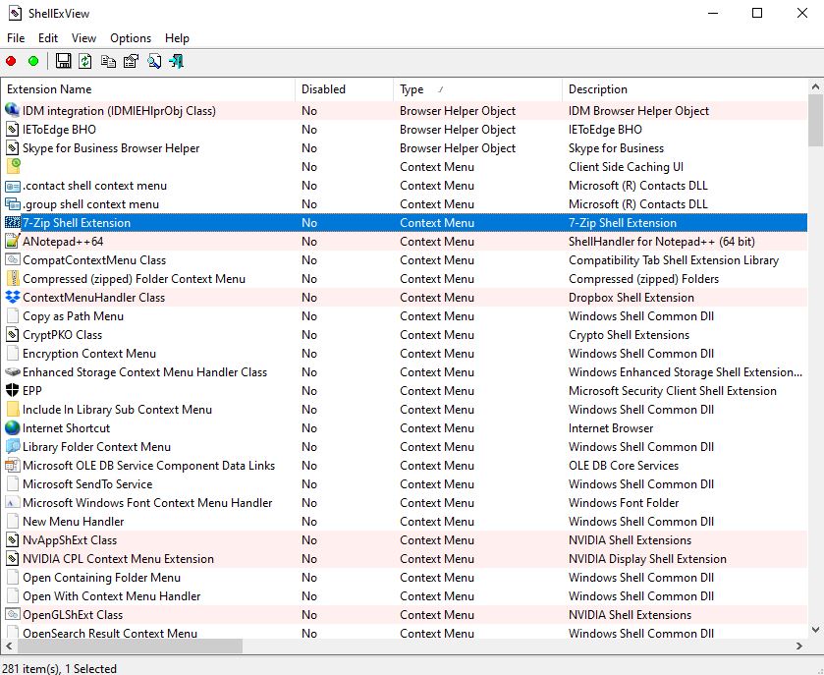This screenshot has height=675, width=824.
Task: Click Crypto Shell Extensions description cell
Action: point(629,335)
